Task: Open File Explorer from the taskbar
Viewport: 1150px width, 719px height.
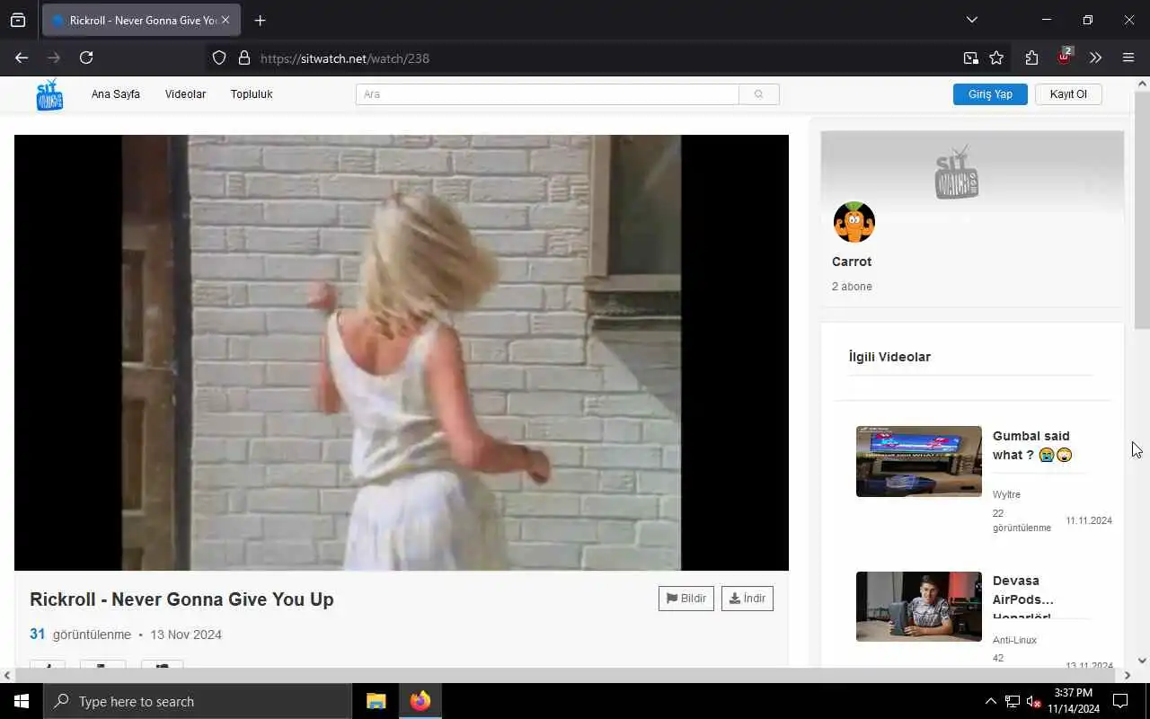Action: pos(376,701)
